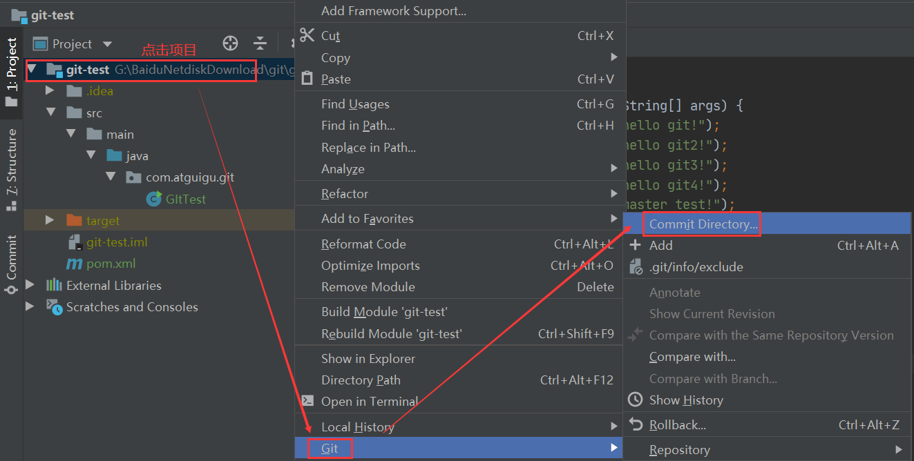Select Directory Path
This screenshot has width=914, height=461.
click(460, 380)
